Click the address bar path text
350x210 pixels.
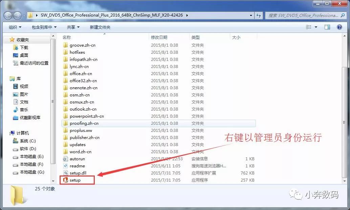point(112,15)
